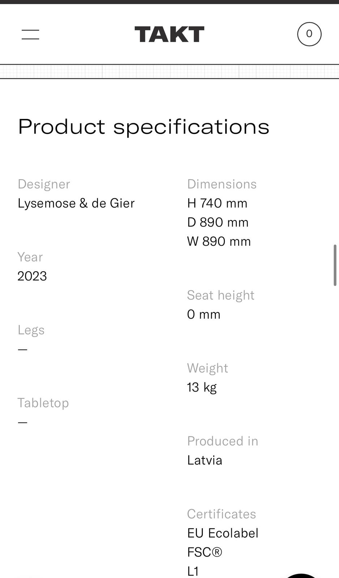339x578 pixels.
Task: Click the Certificates label
Action: (x=221, y=514)
